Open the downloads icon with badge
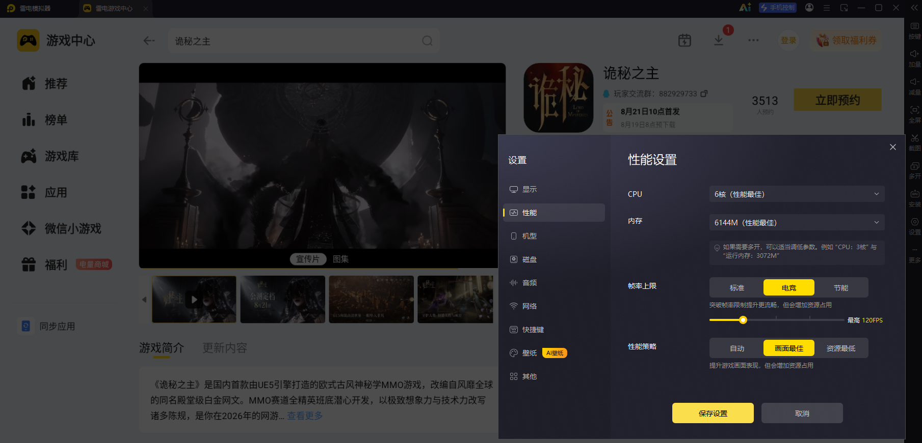Image resolution: width=922 pixels, height=443 pixels. click(x=719, y=40)
